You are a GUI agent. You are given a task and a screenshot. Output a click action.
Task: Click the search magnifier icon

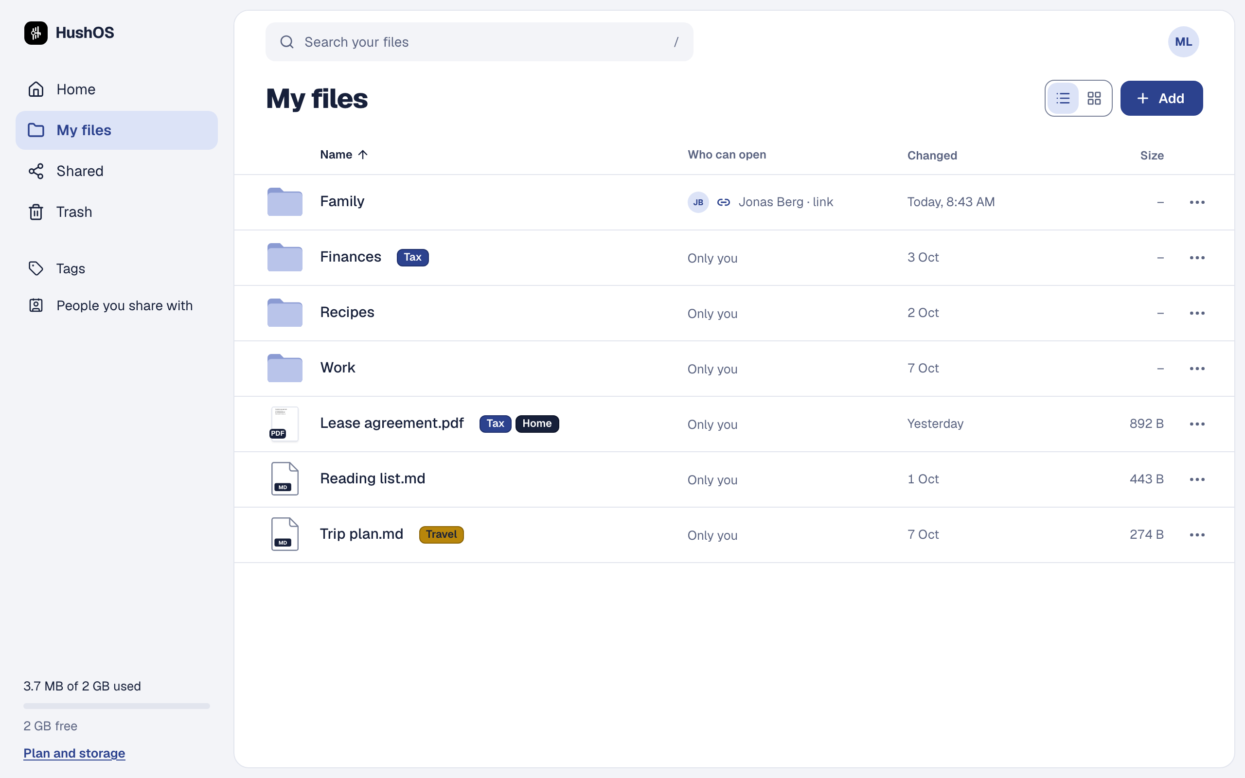click(287, 42)
